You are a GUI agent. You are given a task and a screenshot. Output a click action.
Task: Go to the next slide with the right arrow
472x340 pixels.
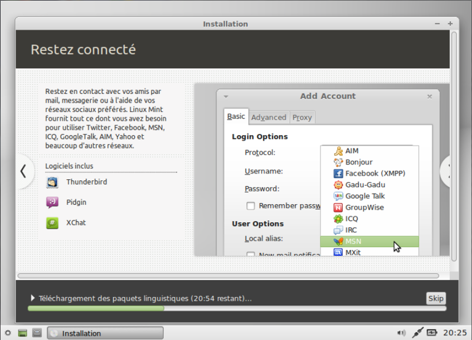pos(446,171)
